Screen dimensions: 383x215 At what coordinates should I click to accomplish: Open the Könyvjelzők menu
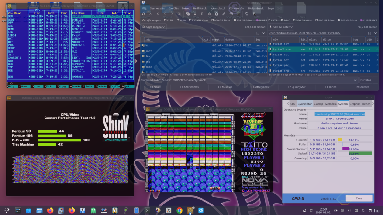tap(236, 8)
